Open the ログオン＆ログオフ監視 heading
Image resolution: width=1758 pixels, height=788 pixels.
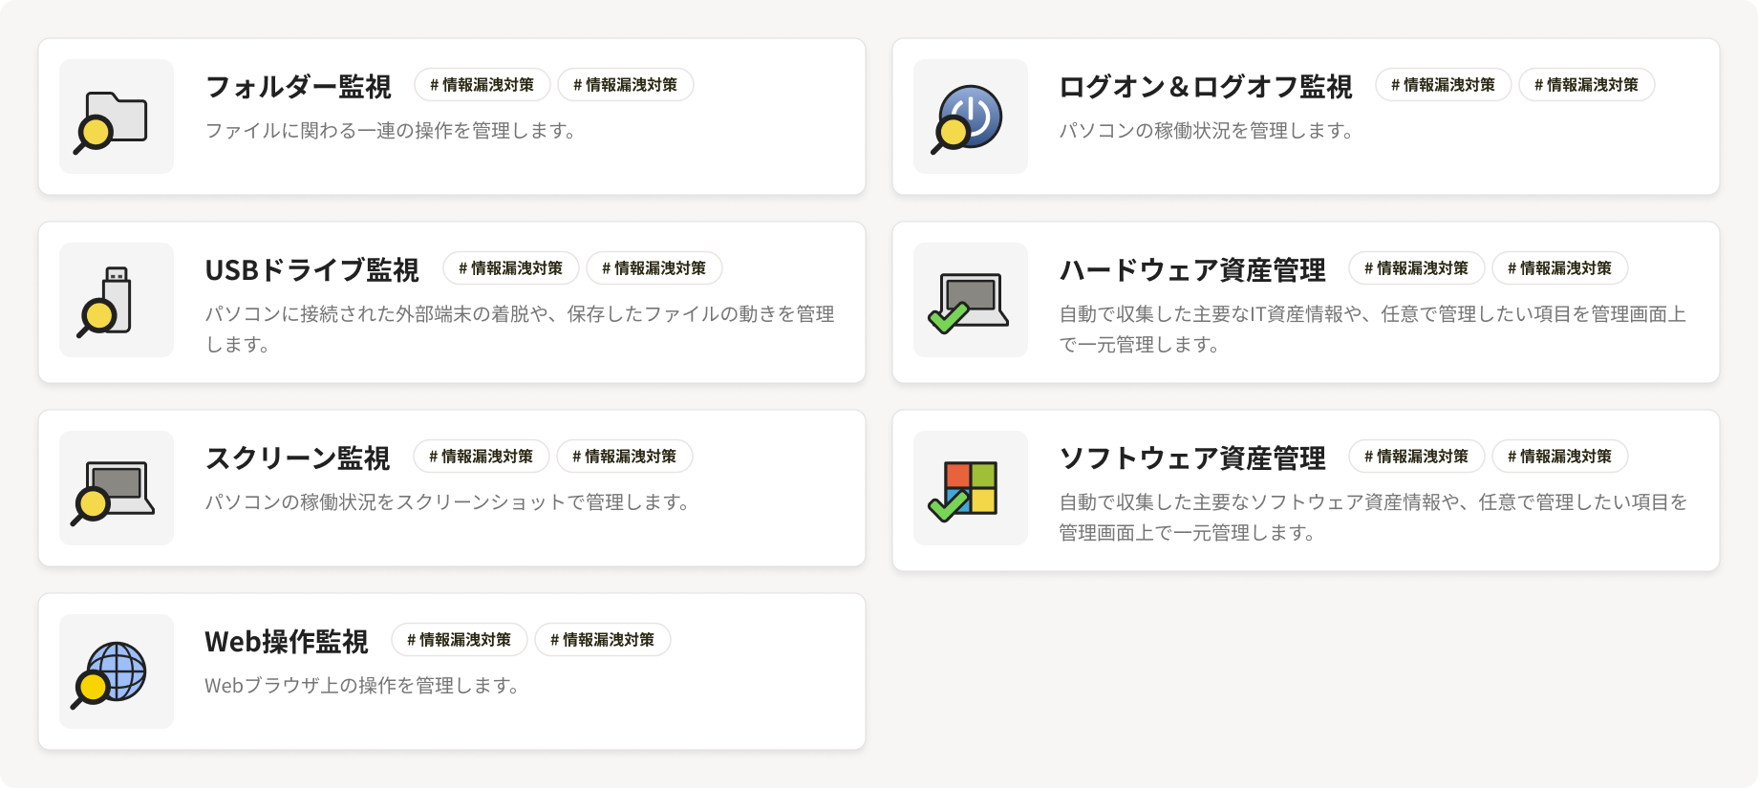tap(1206, 86)
